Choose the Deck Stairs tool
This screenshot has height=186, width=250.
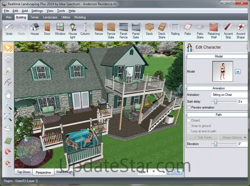[x=162, y=31]
